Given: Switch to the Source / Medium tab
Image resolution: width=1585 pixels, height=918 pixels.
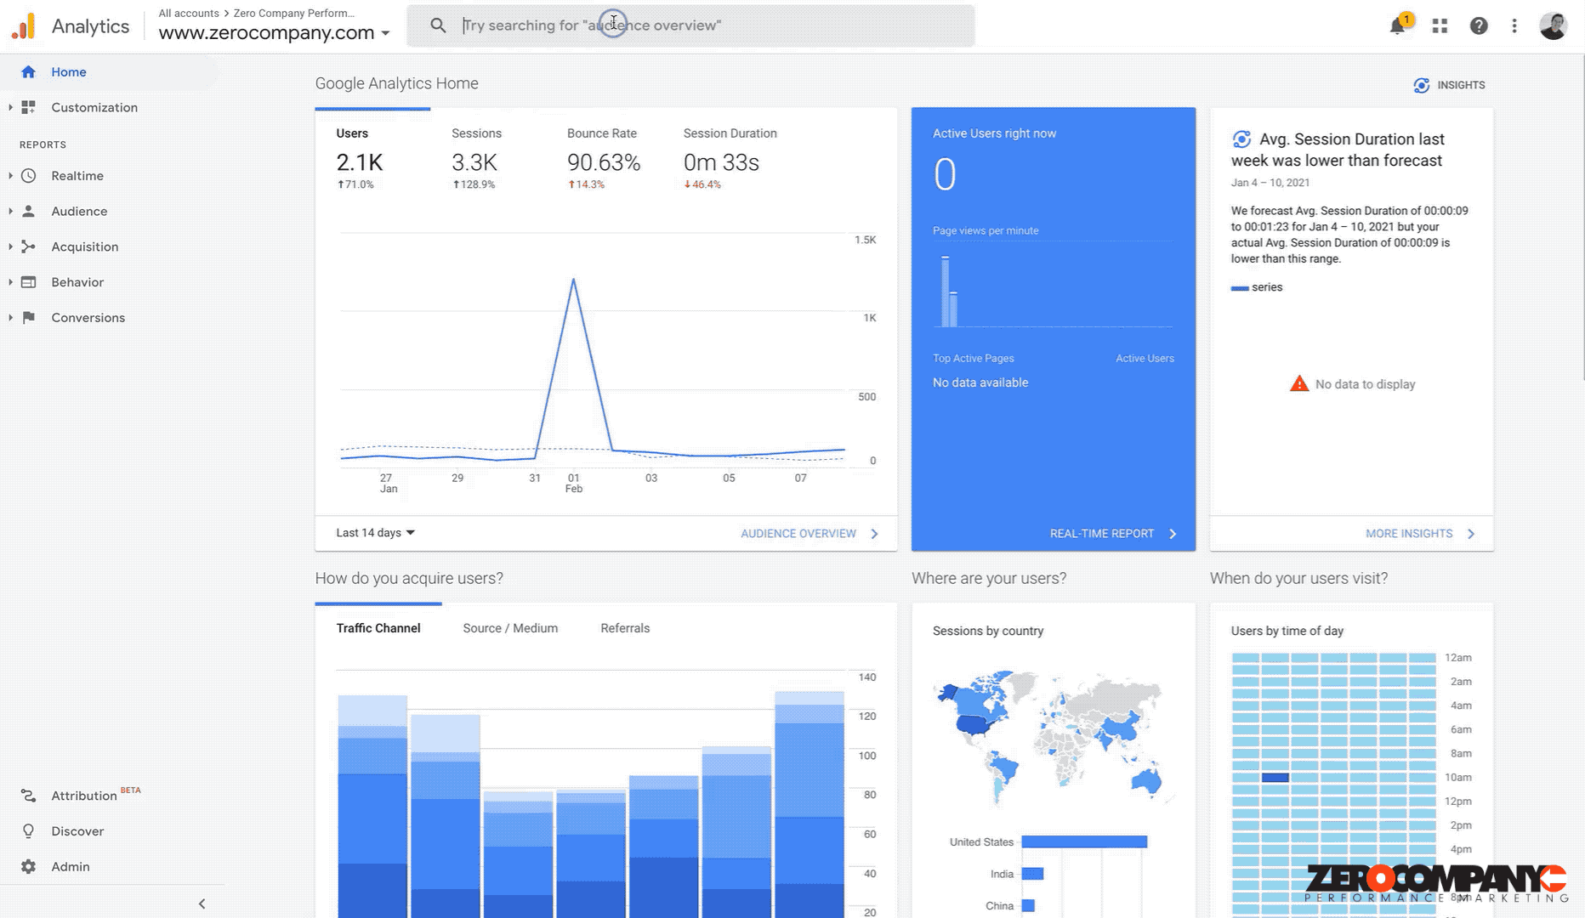Looking at the screenshot, I should (510, 628).
